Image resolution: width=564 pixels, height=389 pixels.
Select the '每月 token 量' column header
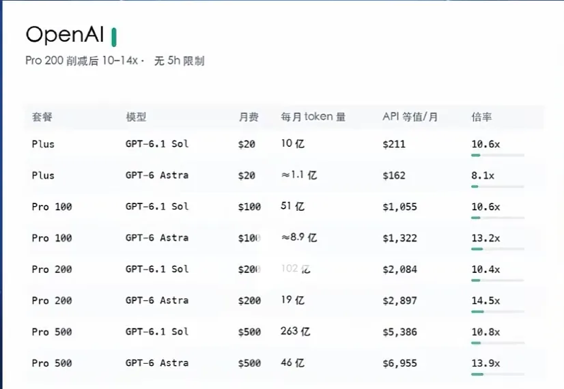tap(313, 117)
